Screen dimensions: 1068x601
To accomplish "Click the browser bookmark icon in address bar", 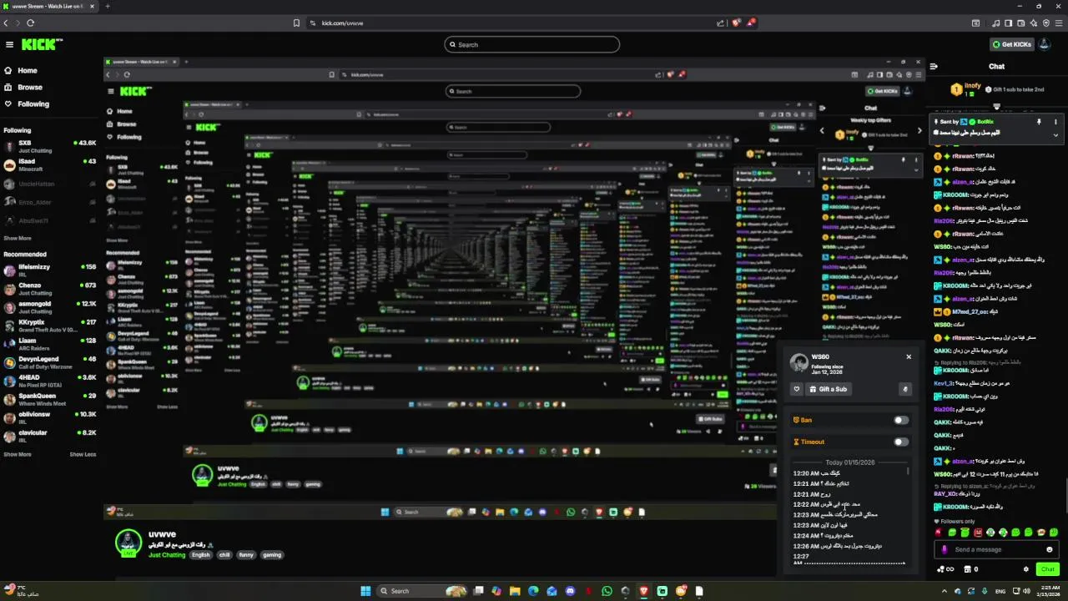I will 296,23.
